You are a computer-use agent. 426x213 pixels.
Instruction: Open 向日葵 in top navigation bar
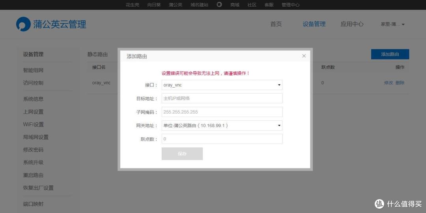click(x=154, y=5)
